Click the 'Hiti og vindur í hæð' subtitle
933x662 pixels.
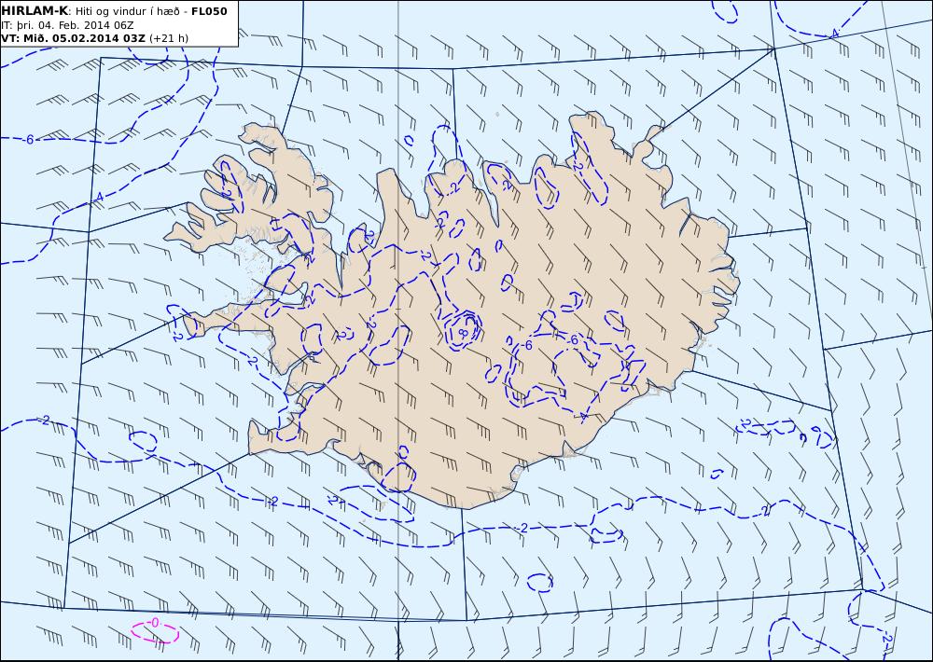127,10
